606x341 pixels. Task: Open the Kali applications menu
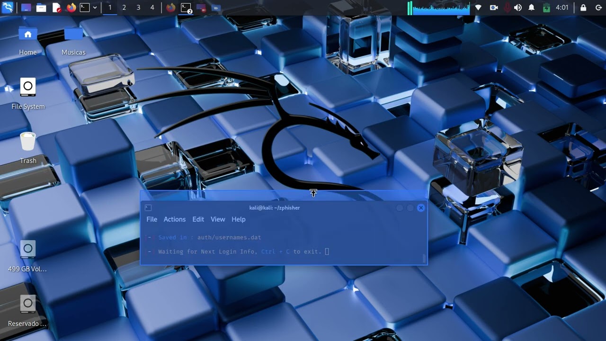8,8
